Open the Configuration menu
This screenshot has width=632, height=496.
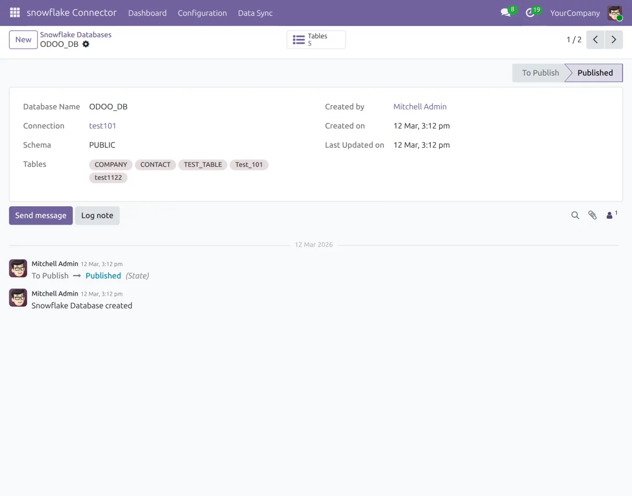point(202,13)
